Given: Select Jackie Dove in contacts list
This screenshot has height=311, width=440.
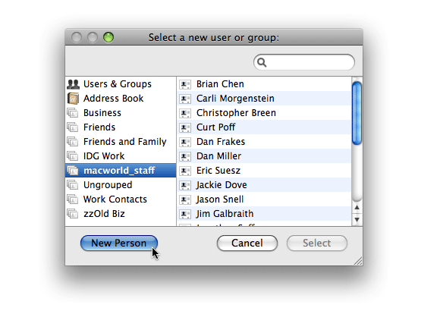Looking at the screenshot, I should click(x=264, y=185).
